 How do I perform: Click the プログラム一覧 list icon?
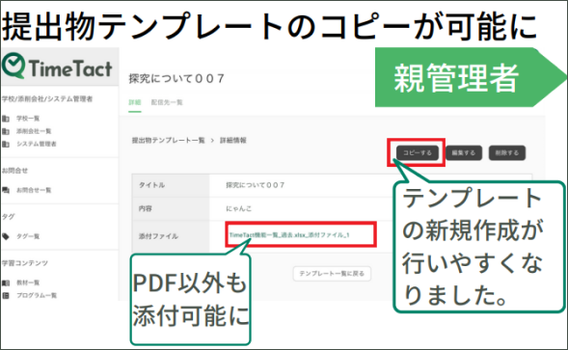pos(6,295)
